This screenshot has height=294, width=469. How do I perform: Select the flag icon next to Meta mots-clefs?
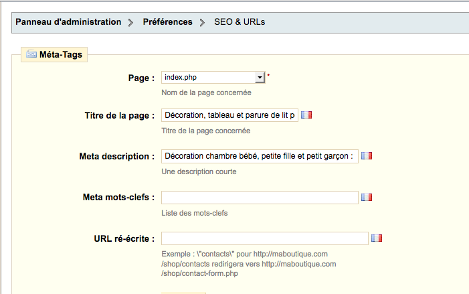pyautogui.click(x=367, y=198)
